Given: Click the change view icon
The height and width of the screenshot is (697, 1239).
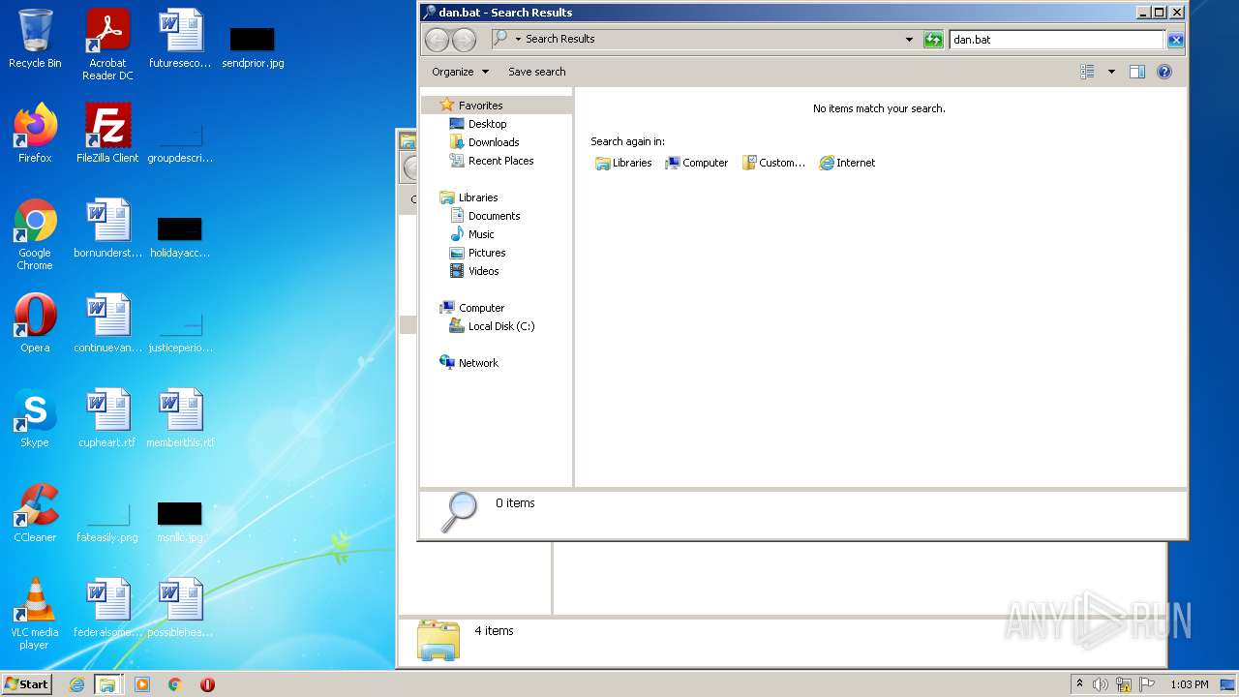Looking at the screenshot, I should [1087, 72].
